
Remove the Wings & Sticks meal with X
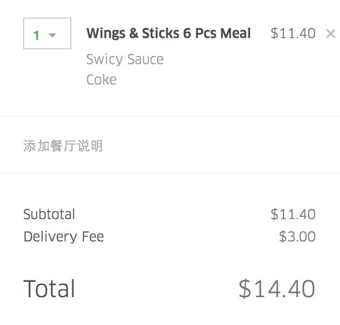click(330, 34)
